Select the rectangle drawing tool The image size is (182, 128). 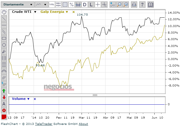(x=4, y=38)
